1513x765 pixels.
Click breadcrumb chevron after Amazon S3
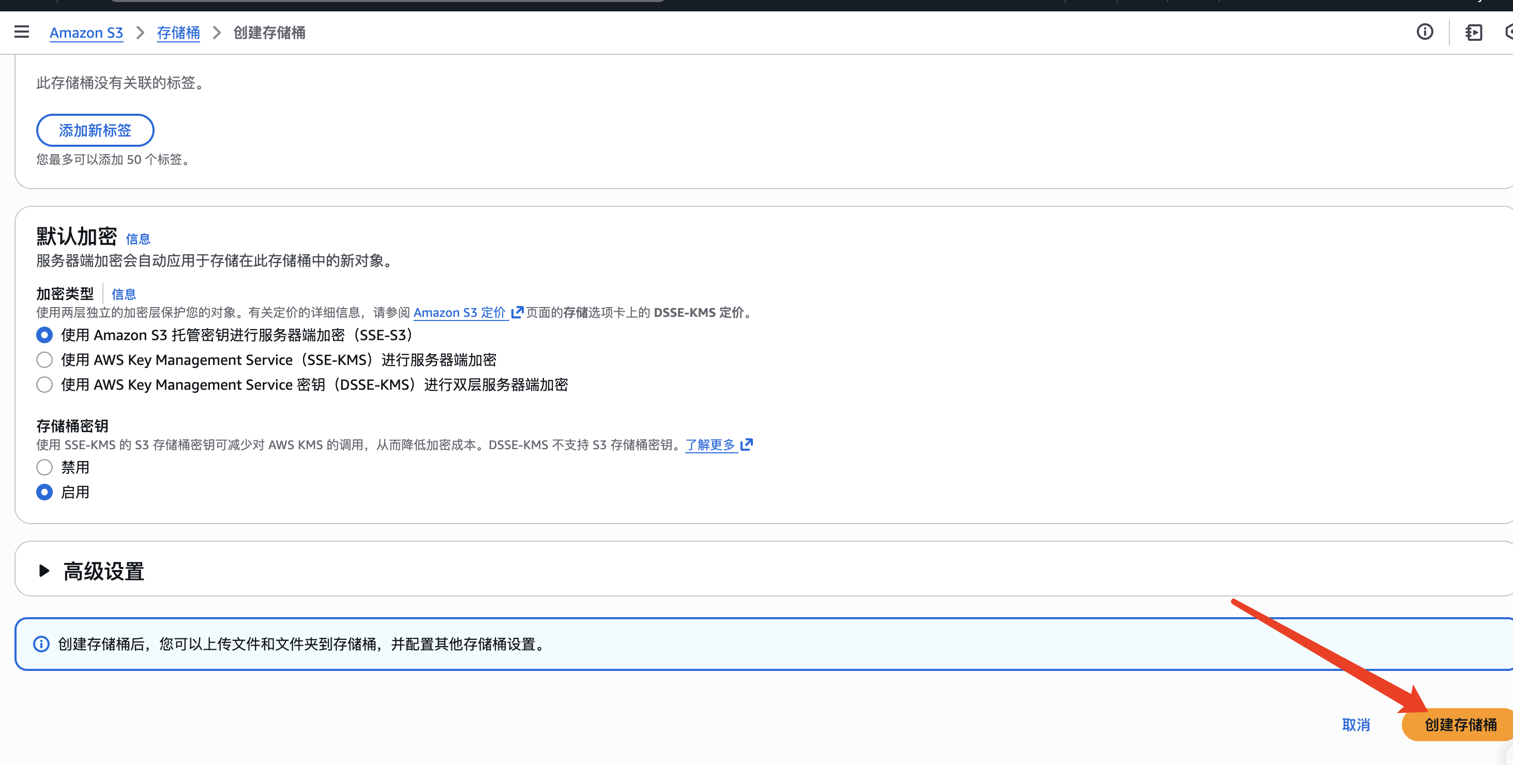pos(140,33)
